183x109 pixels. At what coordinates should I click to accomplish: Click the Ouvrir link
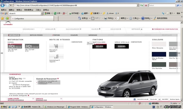[96, 29]
